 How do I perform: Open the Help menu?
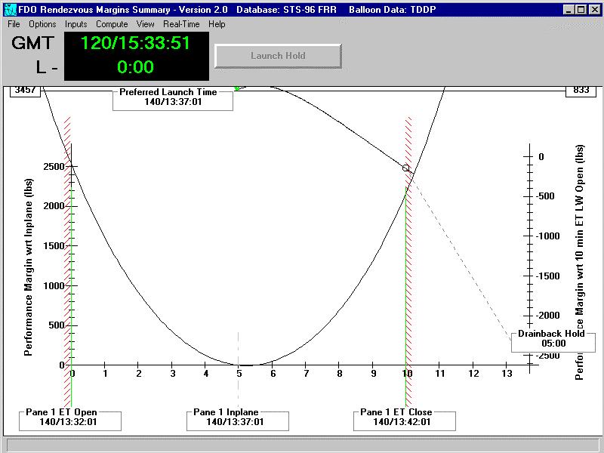pos(217,24)
